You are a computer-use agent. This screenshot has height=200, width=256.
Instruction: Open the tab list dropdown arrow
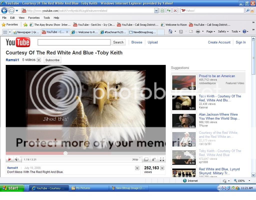coord(10,32)
